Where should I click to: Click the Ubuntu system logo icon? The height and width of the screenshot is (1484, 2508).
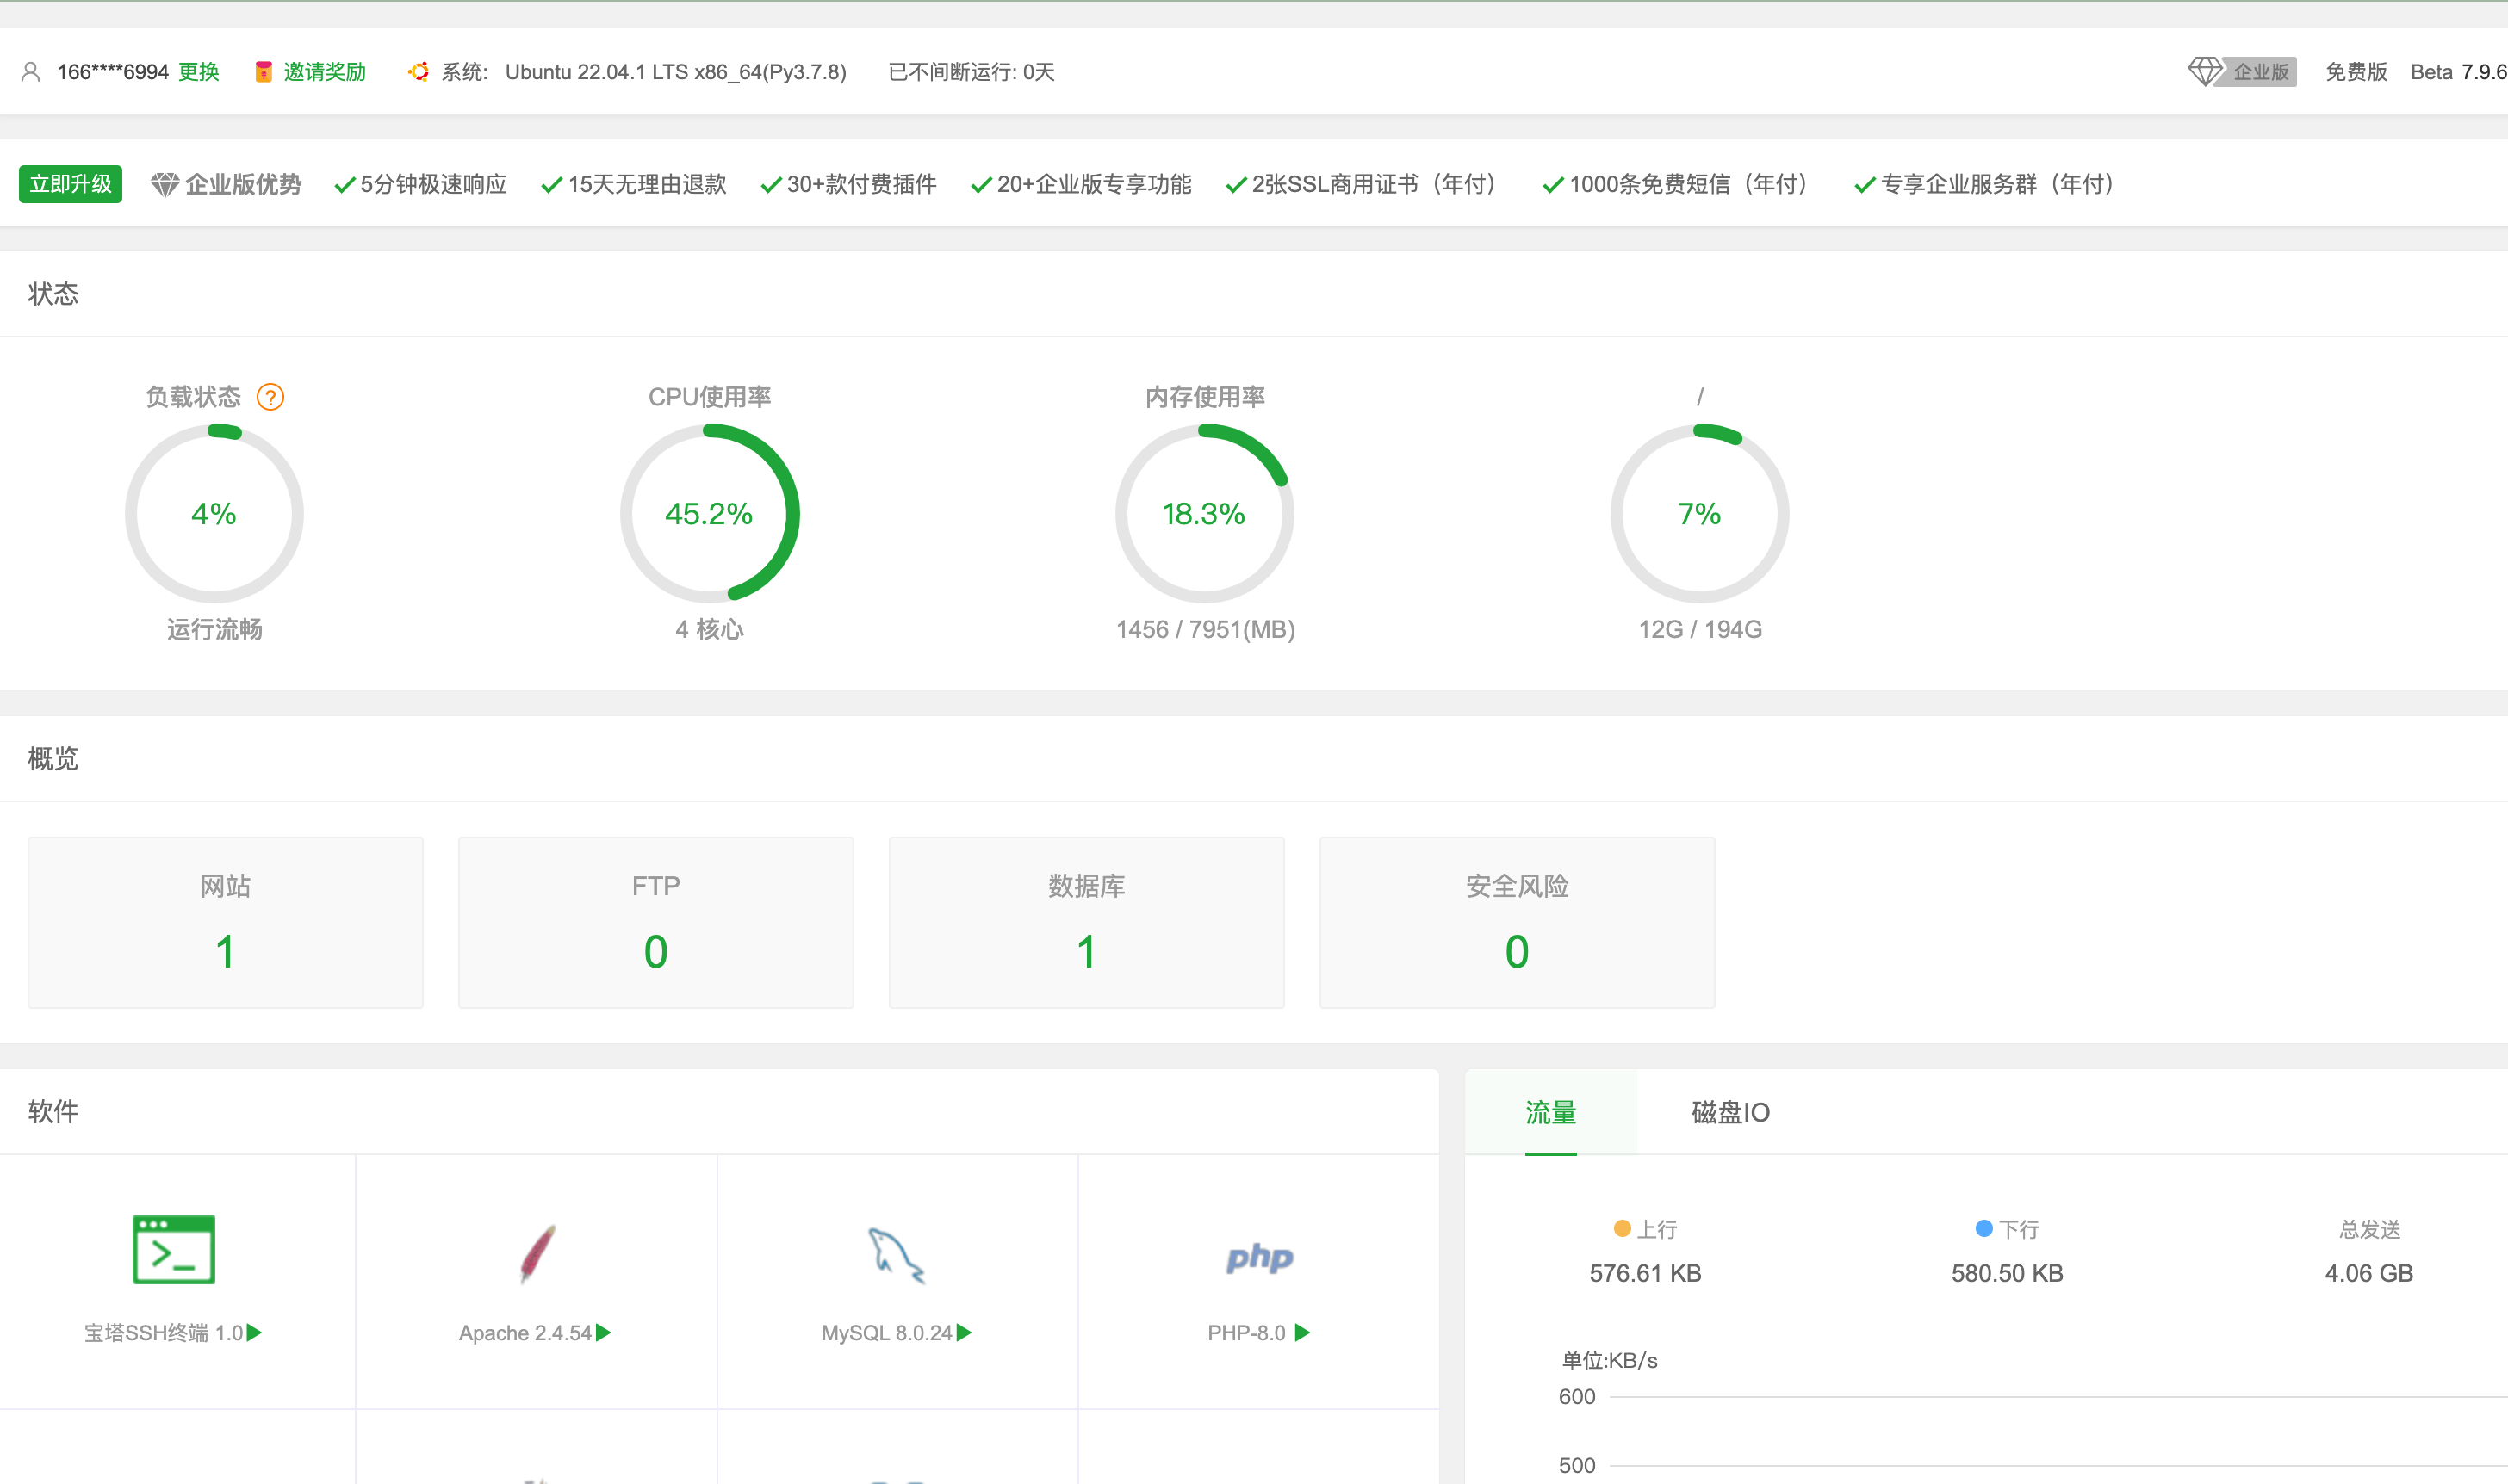pos(419,72)
